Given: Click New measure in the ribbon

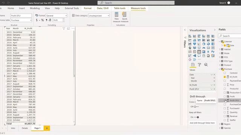Looking at the screenshot, I should (x=116, y=17).
